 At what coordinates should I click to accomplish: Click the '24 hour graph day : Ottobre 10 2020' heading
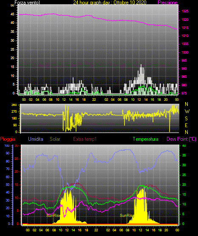point(110,3)
